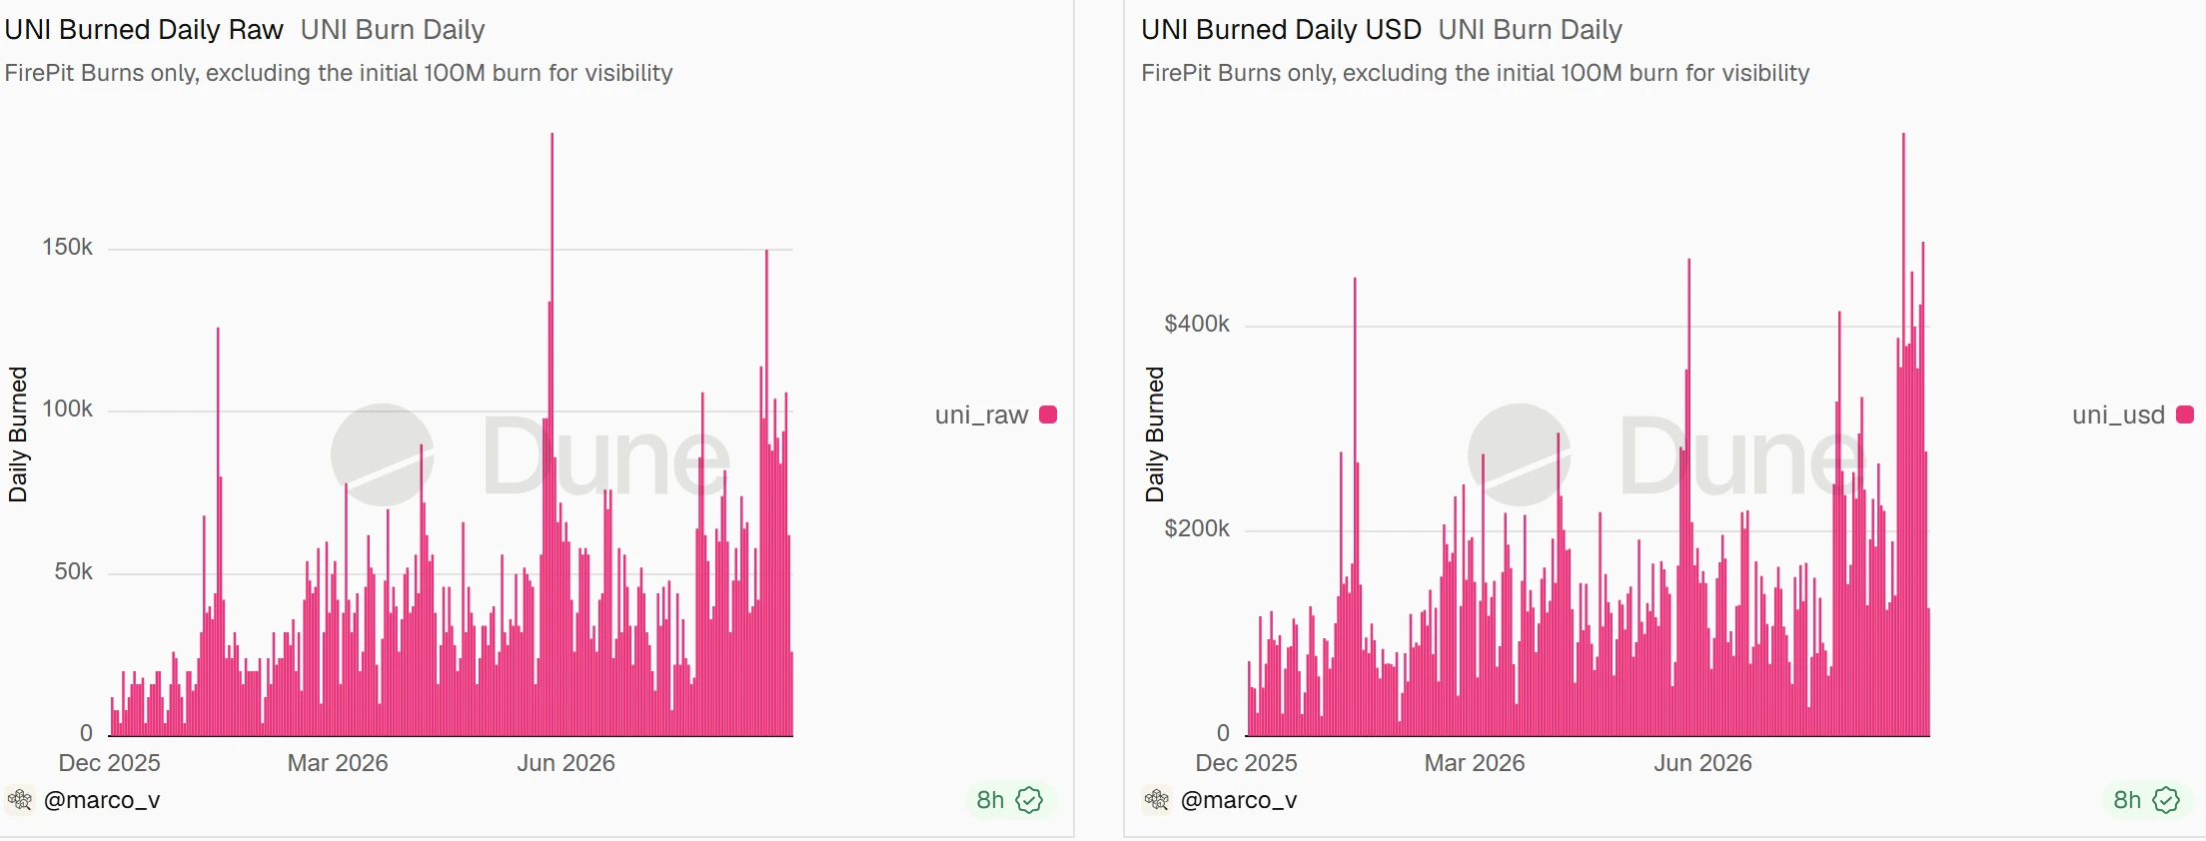Open the UNI Burned Daily USD title
This screenshot has height=841, width=2206.
pyautogui.click(x=1281, y=30)
